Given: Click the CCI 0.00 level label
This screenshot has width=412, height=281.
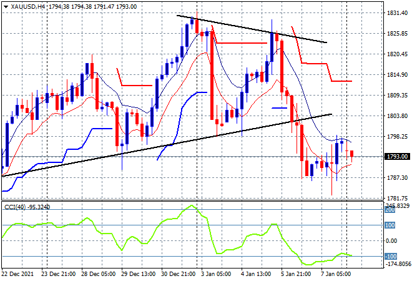Looking at the screenshot, I should 391,241.
